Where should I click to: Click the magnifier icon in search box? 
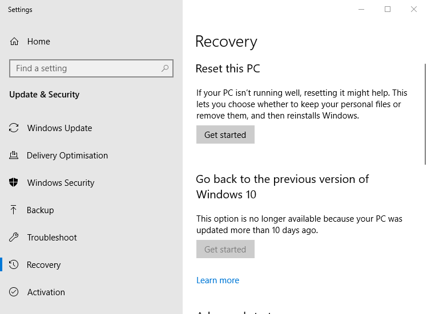point(165,68)
